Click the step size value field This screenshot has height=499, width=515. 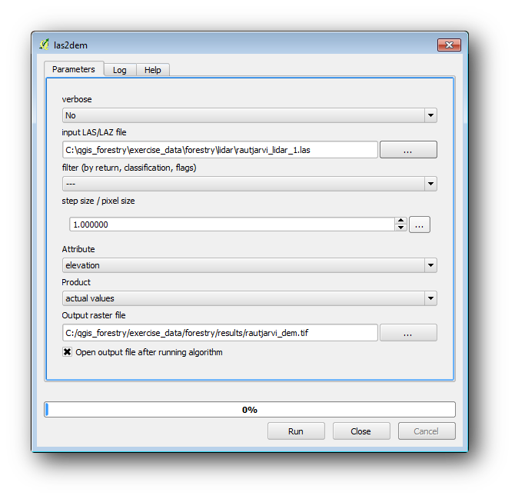point(231,225)
